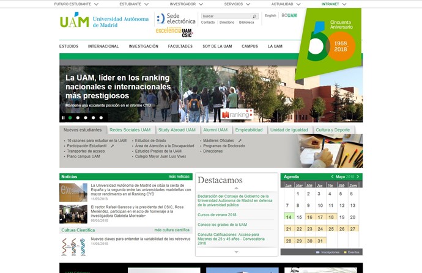Switch to Alumni UAM tab
422x273 pixels.
pos(215,130)
